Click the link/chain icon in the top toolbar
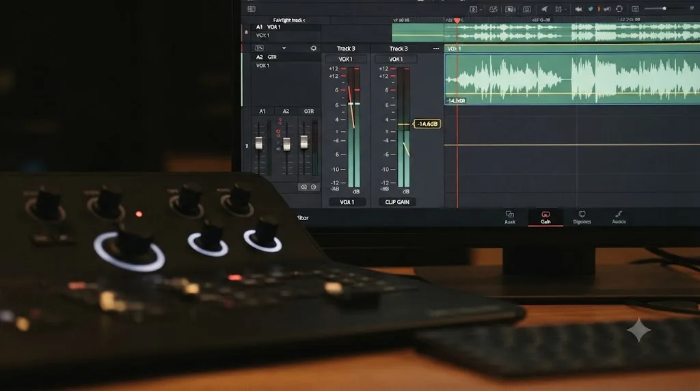This screenshot has width=700, height=391. point(494,9)
